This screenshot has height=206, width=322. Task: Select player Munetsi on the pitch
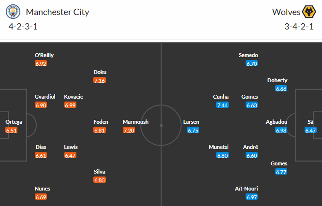point(219,147)
